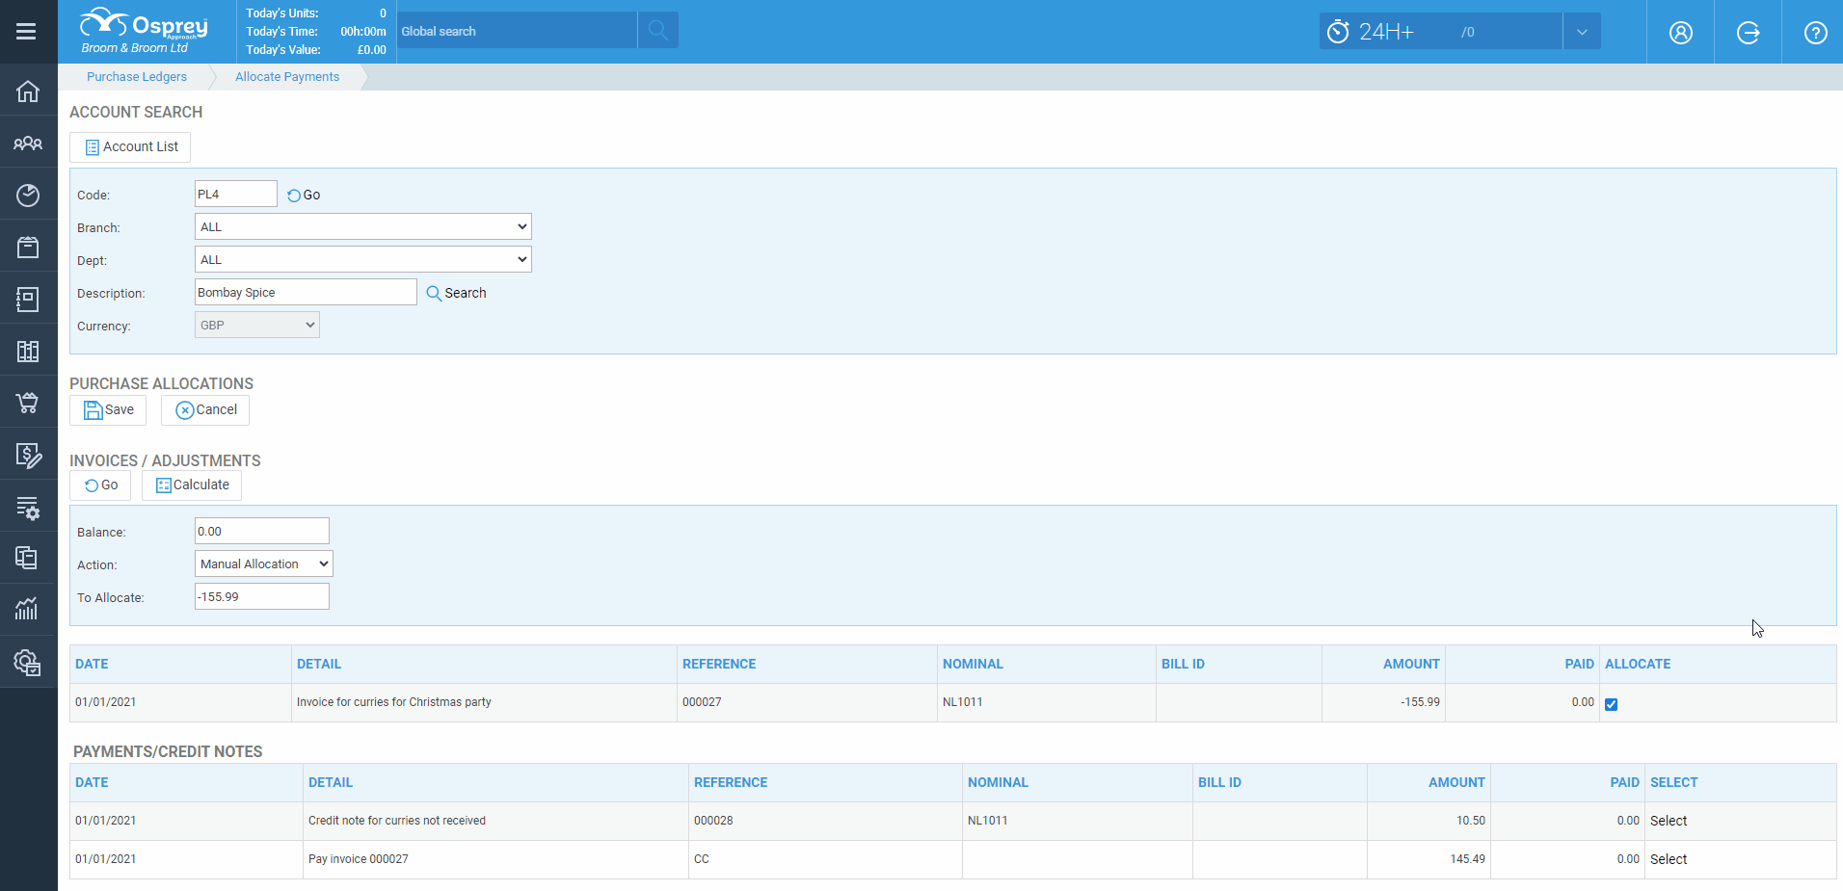Click the Account List button
1843x891 pixels.
pyautogui.click(x=130, y=147)
